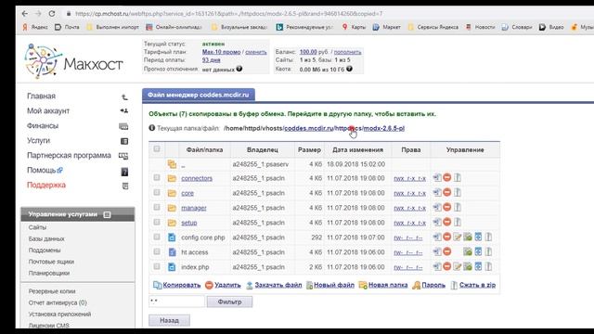Click the blue view icon for ht.access

[478, 251]
